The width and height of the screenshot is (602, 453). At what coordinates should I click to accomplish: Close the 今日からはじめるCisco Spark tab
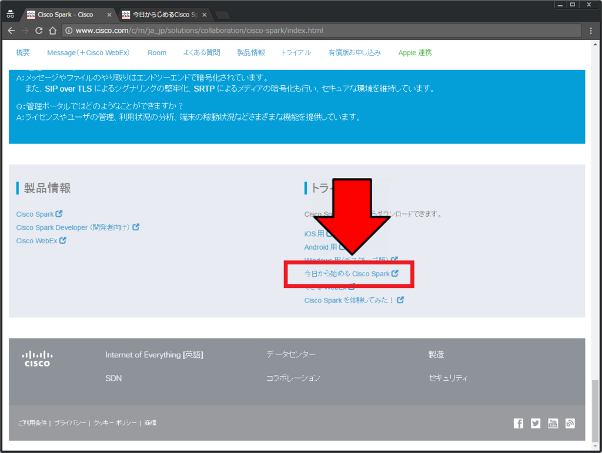click(x=204, y=15)
